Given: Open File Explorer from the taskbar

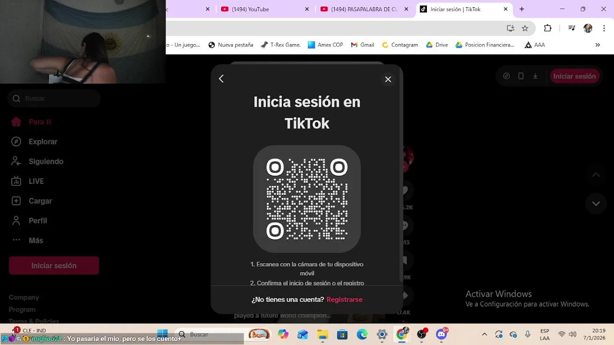Looking at the screenshot, I should tap(322, 334).
